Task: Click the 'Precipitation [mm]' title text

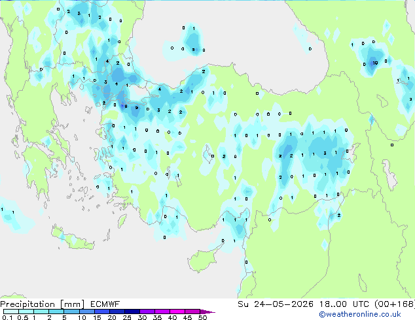Action: pos(42,304)
